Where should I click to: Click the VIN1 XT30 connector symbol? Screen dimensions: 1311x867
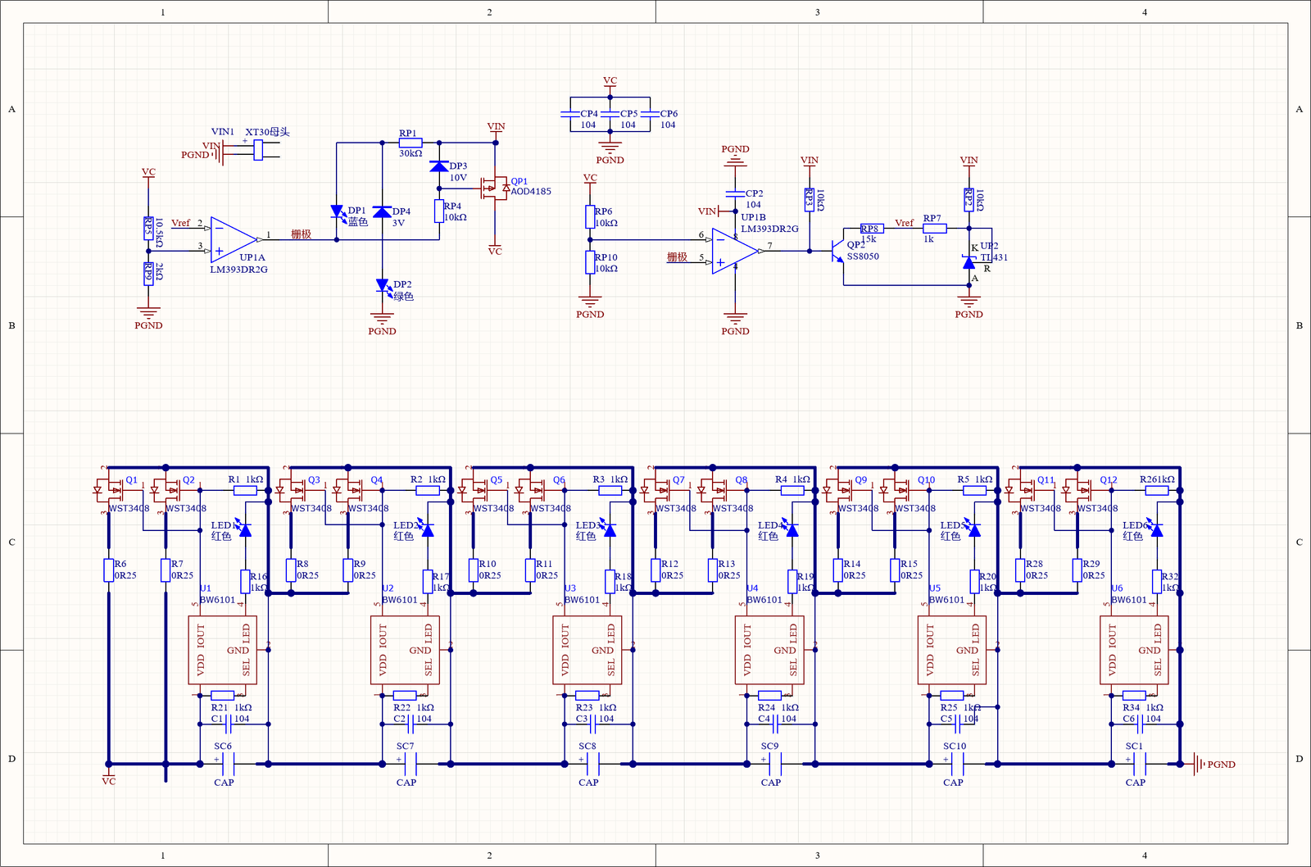(258, 149)
